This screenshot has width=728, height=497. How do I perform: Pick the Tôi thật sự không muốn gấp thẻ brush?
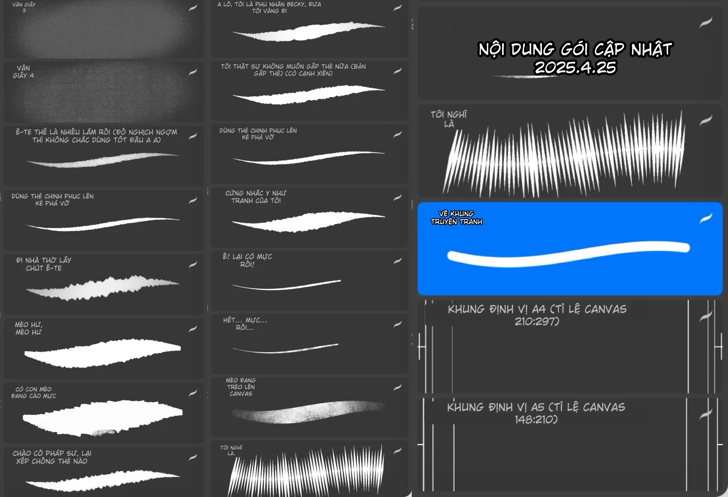click(x=309, y=91)
